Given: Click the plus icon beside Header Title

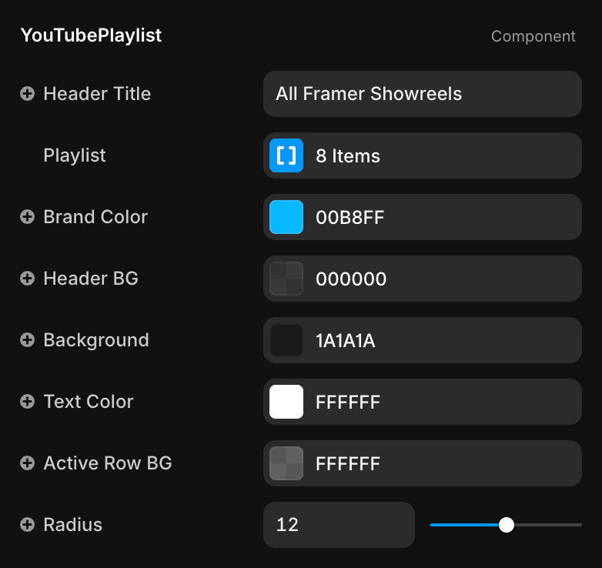Looking at the screenshot, I should click(x=27, y=94).
